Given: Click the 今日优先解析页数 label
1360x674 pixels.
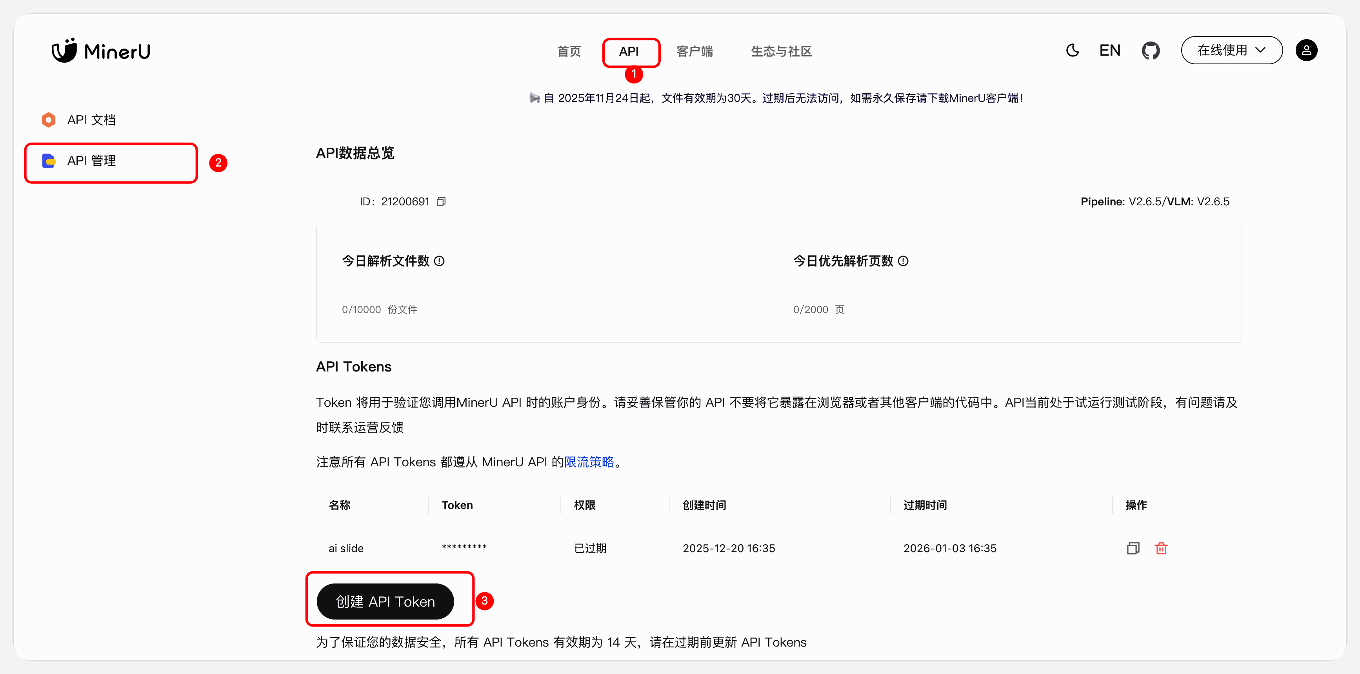Looking at the screenshot, I should click(843, 261).
